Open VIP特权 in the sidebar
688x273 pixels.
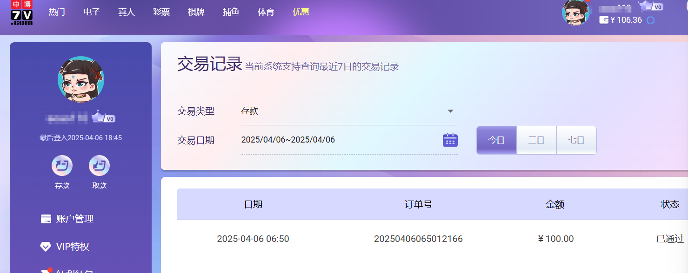click(72, 247)
